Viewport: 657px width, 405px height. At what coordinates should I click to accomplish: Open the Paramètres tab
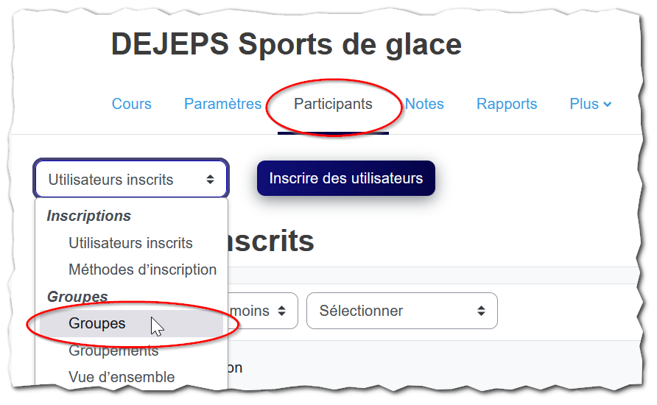click(222, 104)
